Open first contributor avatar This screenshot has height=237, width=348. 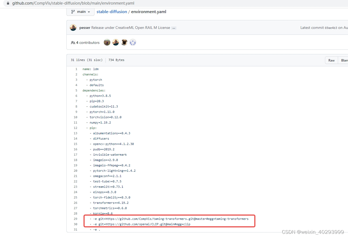[107, 42]
